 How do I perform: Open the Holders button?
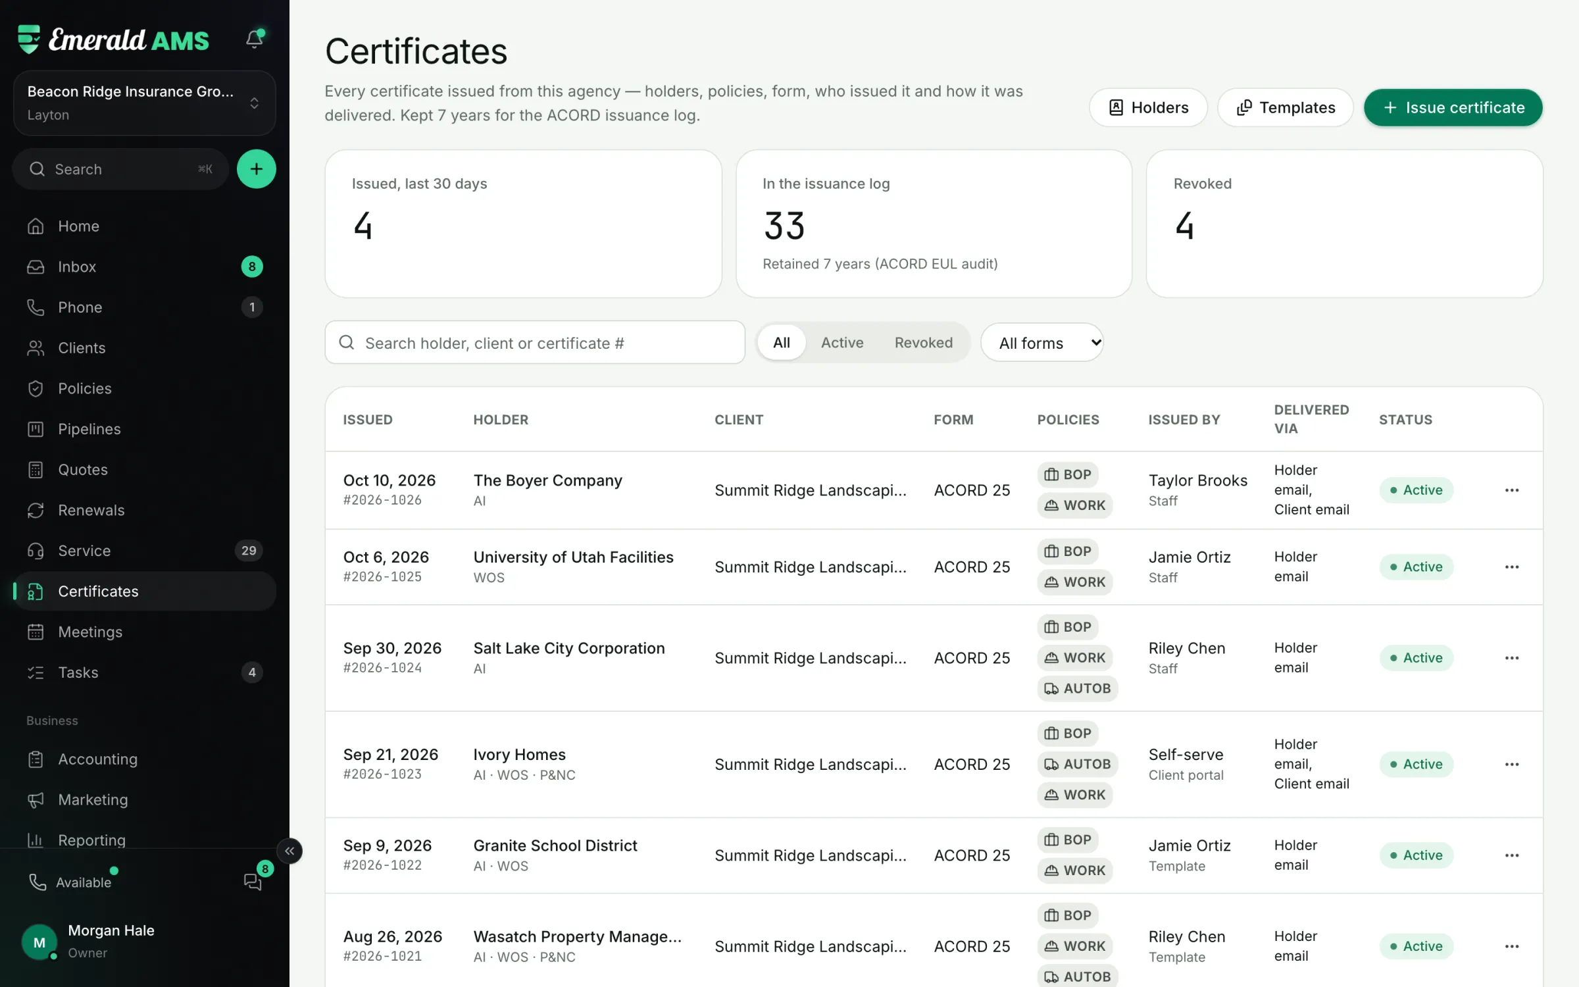coord(1148,107)
